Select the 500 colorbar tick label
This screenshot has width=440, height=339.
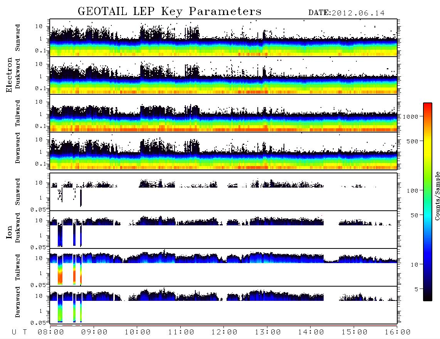pyautogui.click(x=412, y=141)
